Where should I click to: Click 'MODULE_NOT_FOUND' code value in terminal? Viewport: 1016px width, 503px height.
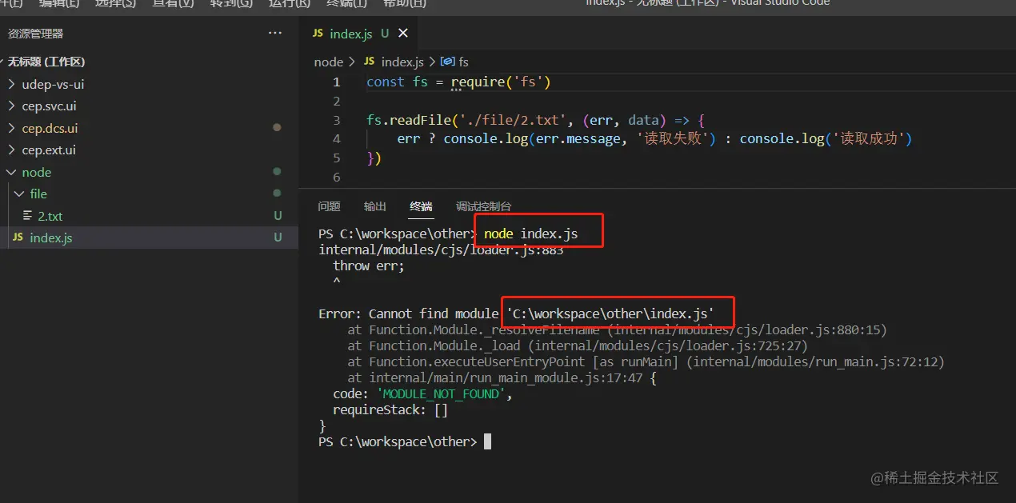(442, 393)
